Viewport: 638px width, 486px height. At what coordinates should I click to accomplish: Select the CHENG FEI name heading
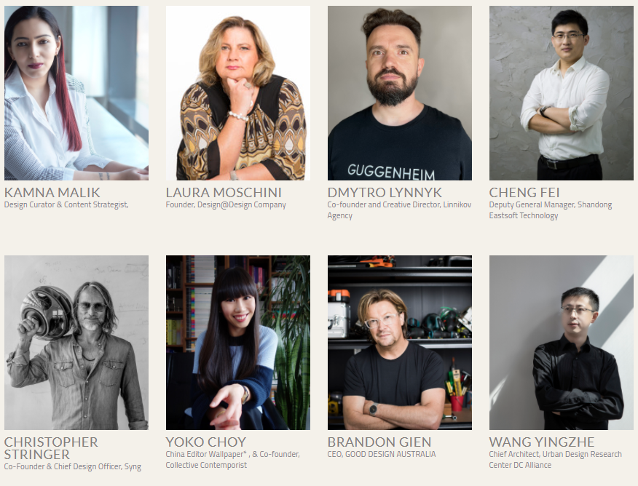coord(524,192)
